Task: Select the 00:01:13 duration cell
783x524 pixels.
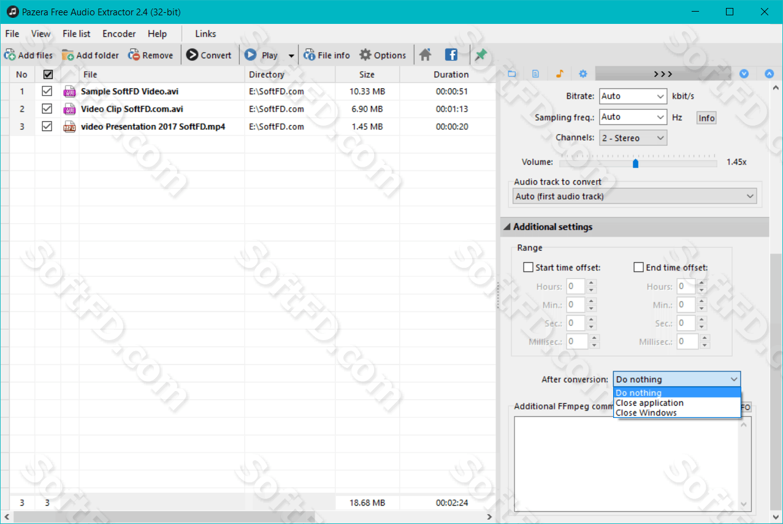Action: pyautogui.click(x=452, y=109)
